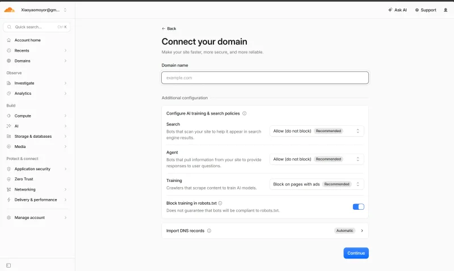Click the Back link text
The height and width of the screenshot is (271, 454).
[x=171, y=29]
